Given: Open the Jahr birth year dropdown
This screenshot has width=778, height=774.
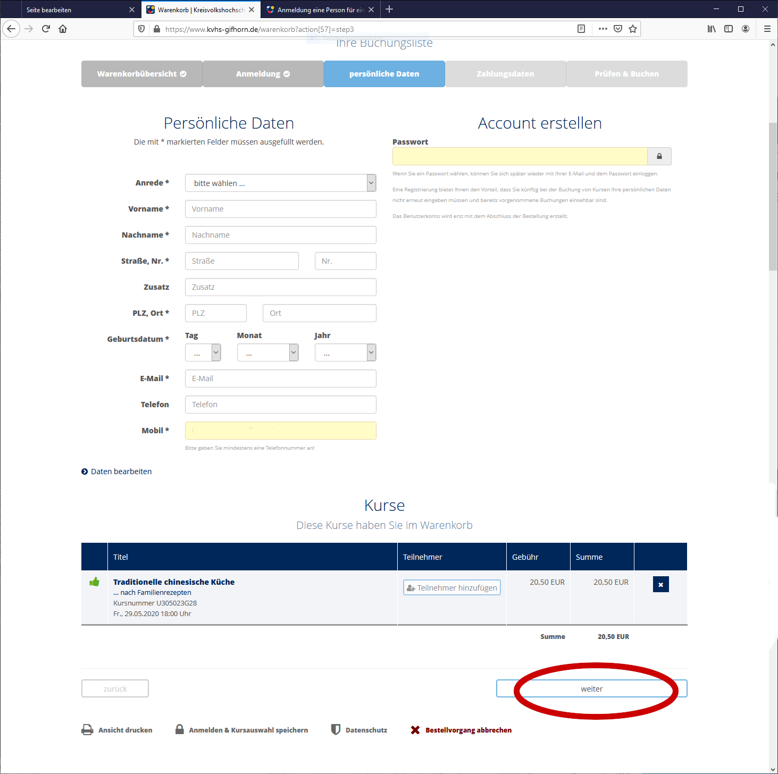Looking at the screenshot, I should click(x=345, y=352).
